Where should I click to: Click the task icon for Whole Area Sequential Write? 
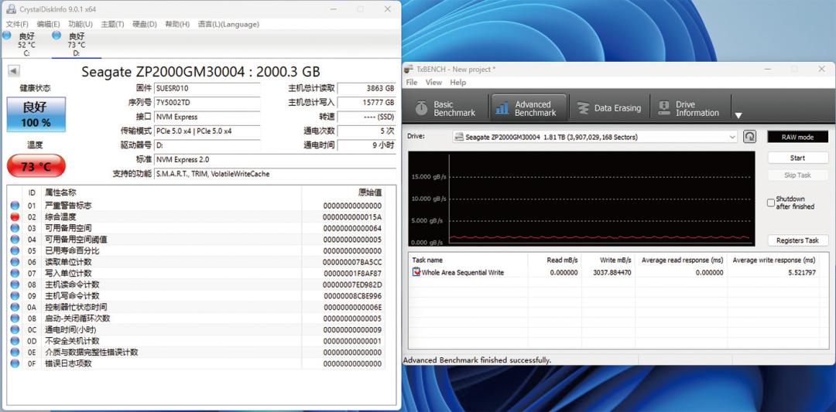416,273
